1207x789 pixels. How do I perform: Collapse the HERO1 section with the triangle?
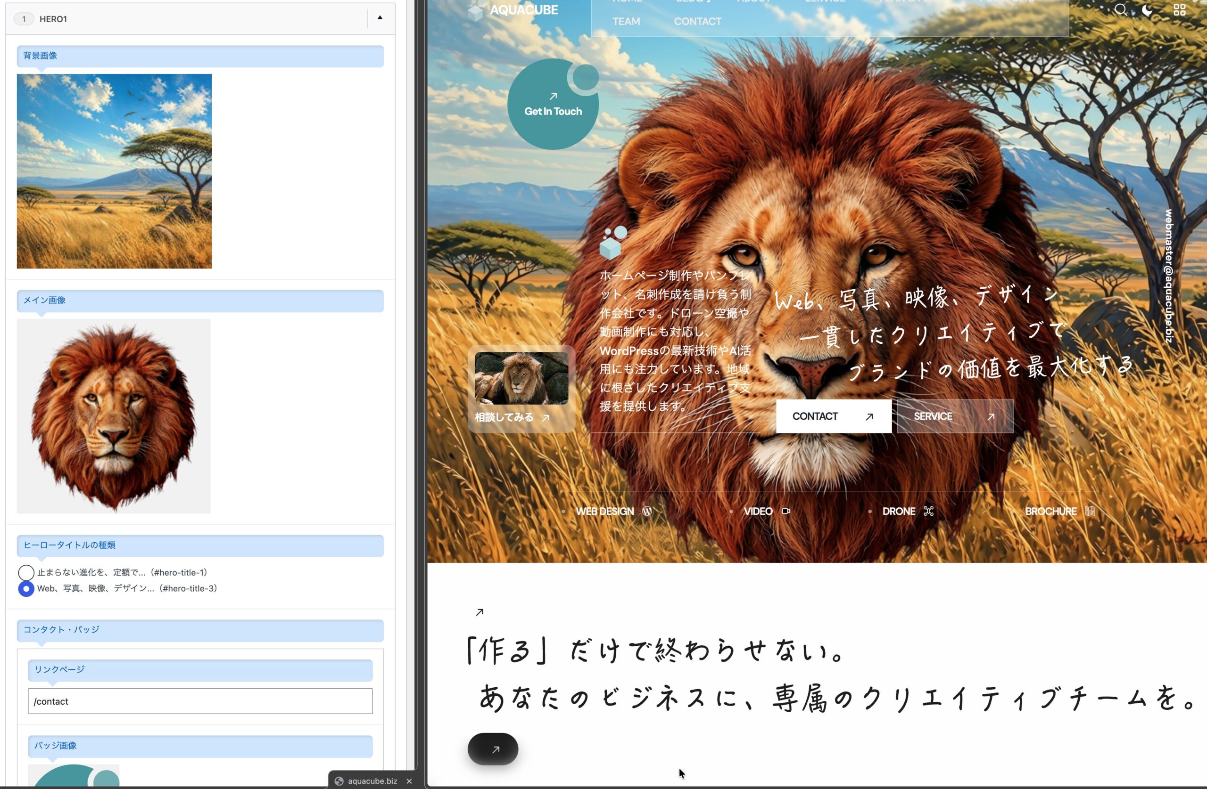coord(380,18)
